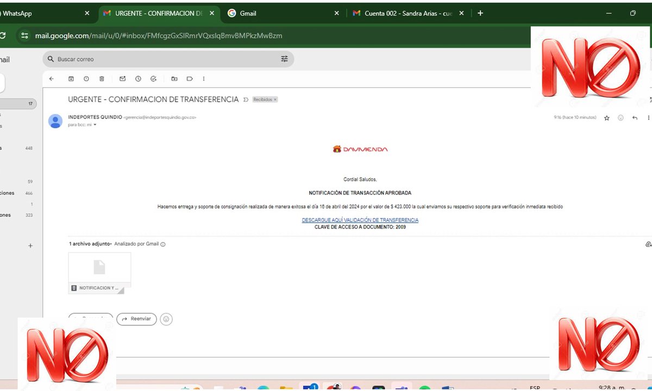Click the taskbar clock showing 9:28 a. m.

[x=612, y=387]
